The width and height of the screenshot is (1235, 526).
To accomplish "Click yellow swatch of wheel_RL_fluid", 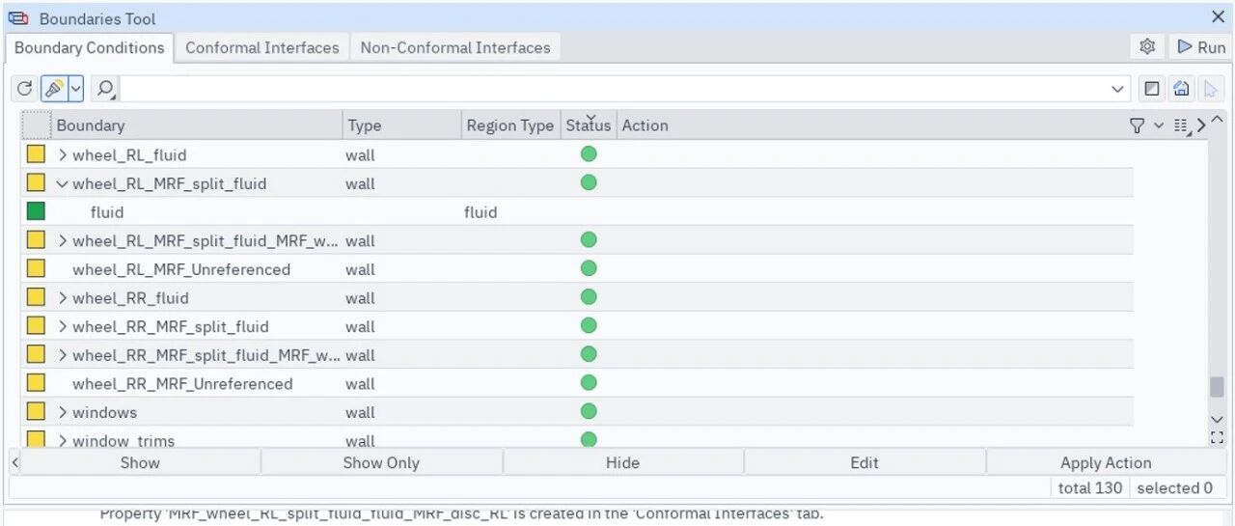I will coord(36,154).
